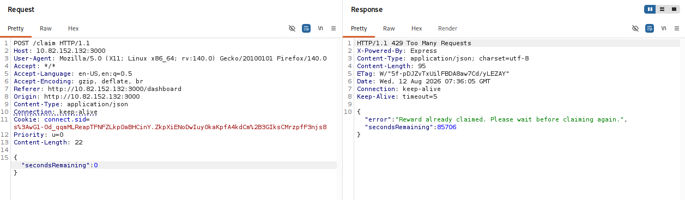Switch to the Response Pretty tab
The image size is (685, 200).
(x=359, y=28)
